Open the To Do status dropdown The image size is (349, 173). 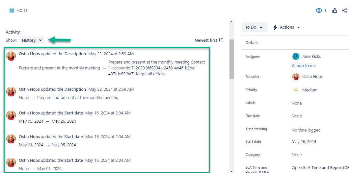(x=254, y=27)
